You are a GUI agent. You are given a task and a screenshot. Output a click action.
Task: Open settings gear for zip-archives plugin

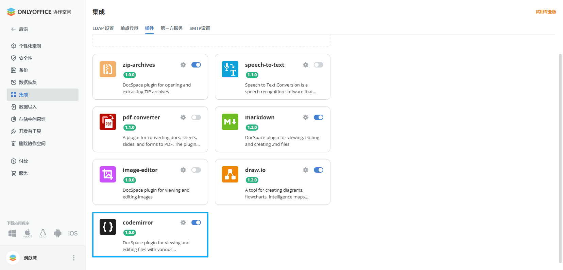tap(183, 65)
